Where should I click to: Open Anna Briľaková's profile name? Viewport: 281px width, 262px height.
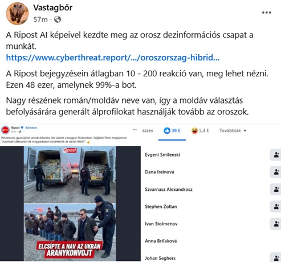pyautogui.click(x=161, y=241)
